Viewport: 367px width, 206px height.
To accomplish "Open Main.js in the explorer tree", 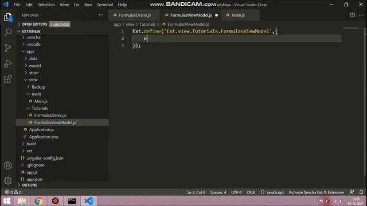I will 41,101.
